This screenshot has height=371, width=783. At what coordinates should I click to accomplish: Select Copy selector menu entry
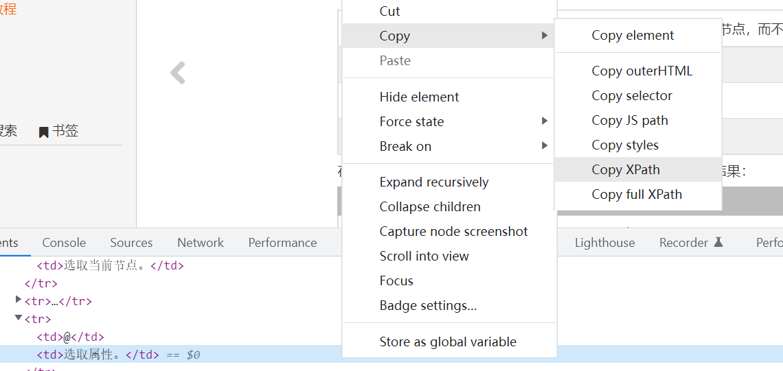click(x=632, y=96)
